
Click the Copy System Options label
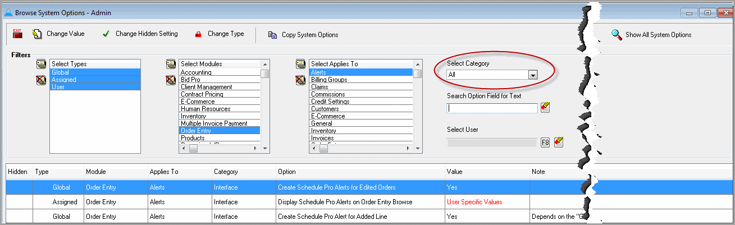310,35
